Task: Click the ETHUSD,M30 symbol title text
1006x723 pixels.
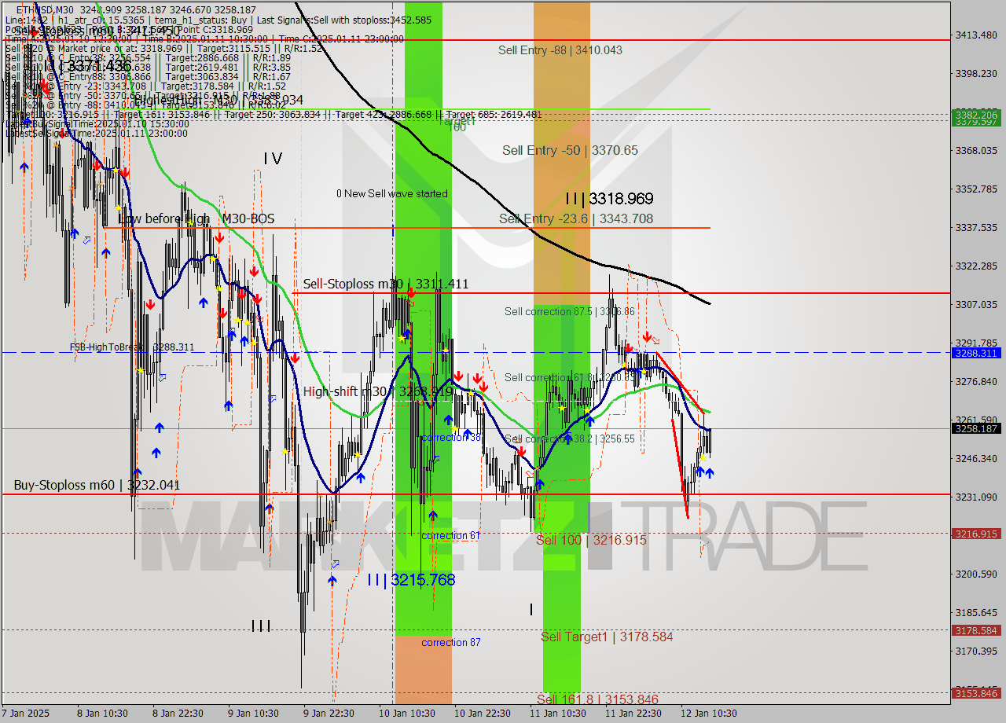Action: coord(45,9)
